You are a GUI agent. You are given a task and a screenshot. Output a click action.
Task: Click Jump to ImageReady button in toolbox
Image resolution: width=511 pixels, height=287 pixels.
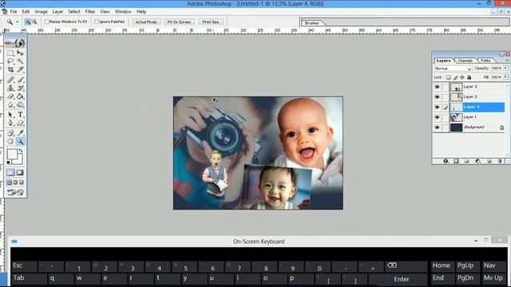[x=15, y=192]
